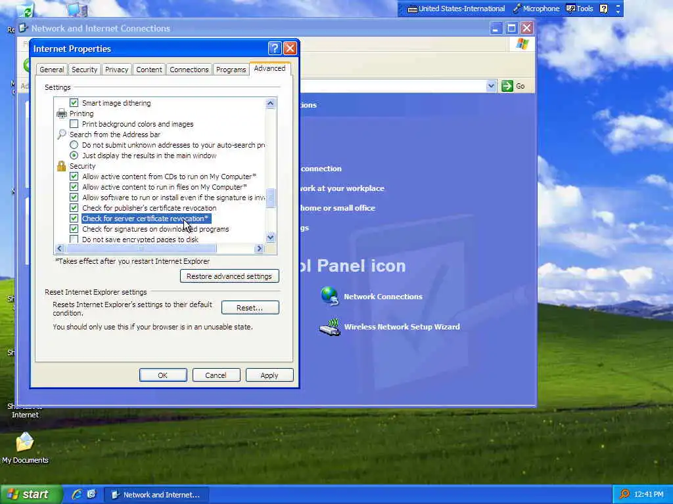This screenshot has width=673, height=504.
Task: Enable Do not save encrypted pages to disk
Action: 74,239
